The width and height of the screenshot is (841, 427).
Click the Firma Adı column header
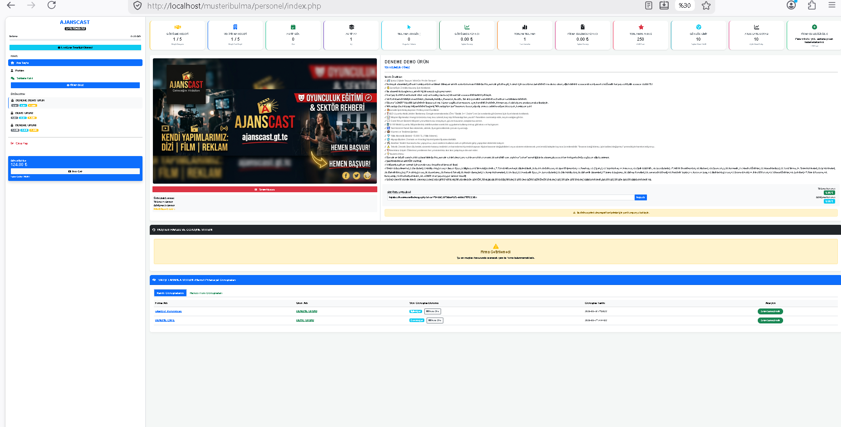click(162, 303)
